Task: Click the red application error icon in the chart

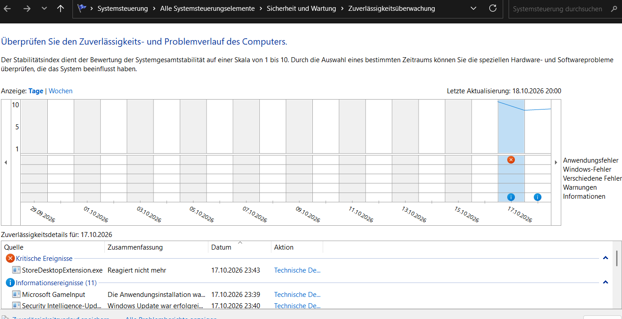Action: pyautogui.click(x=511, y=159)
